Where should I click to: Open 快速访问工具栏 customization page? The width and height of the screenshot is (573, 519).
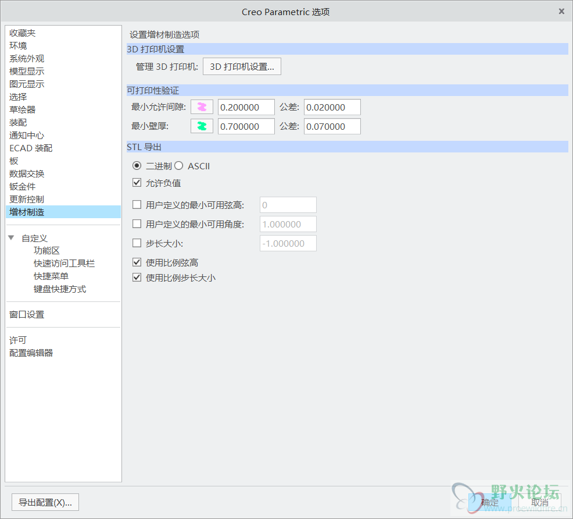click(x=65, y=264)
